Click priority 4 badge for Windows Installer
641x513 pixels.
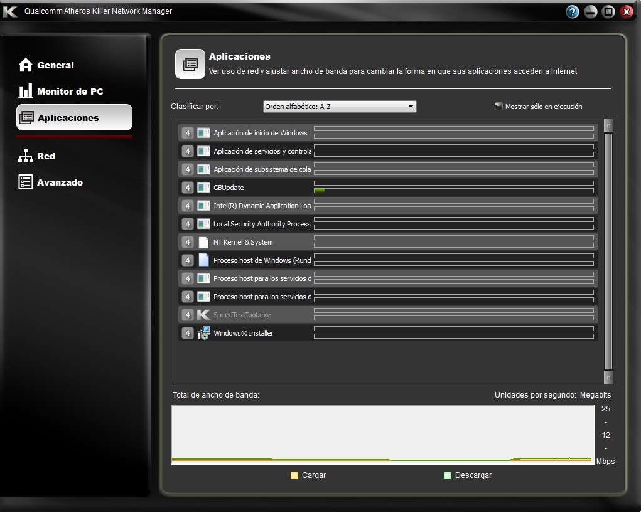188,333
